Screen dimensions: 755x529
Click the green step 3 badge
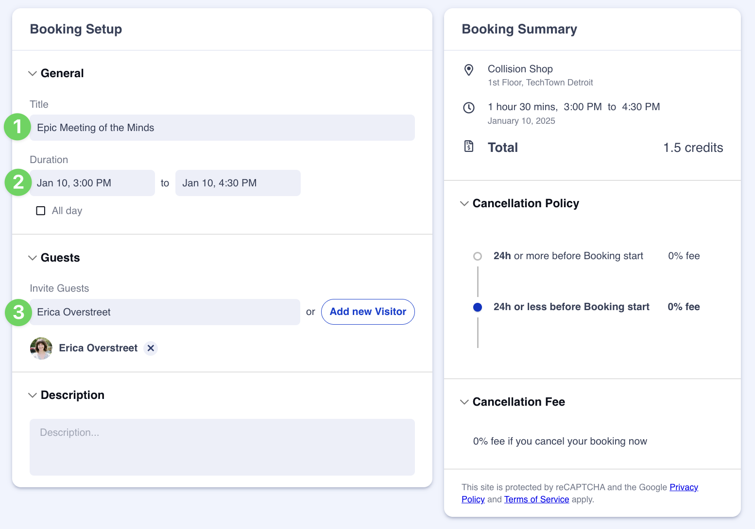[x=18, y=312]
